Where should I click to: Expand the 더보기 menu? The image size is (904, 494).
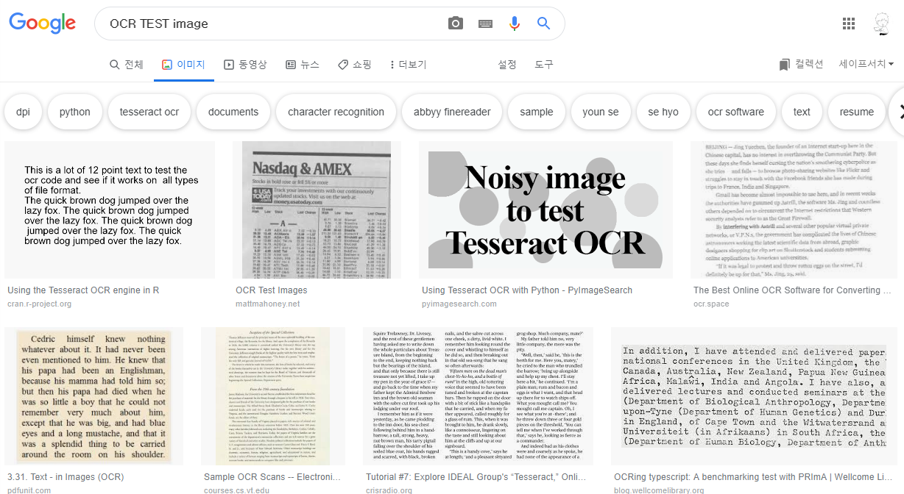tap(408, 65)
